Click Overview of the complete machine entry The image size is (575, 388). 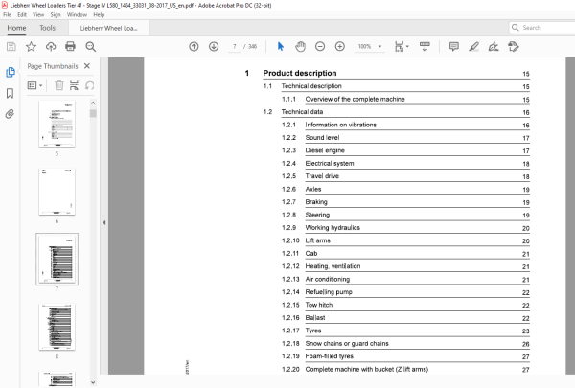coord(355,99)
